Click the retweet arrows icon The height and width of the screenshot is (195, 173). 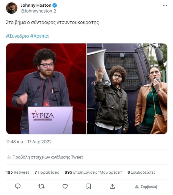tap(41, 186)
